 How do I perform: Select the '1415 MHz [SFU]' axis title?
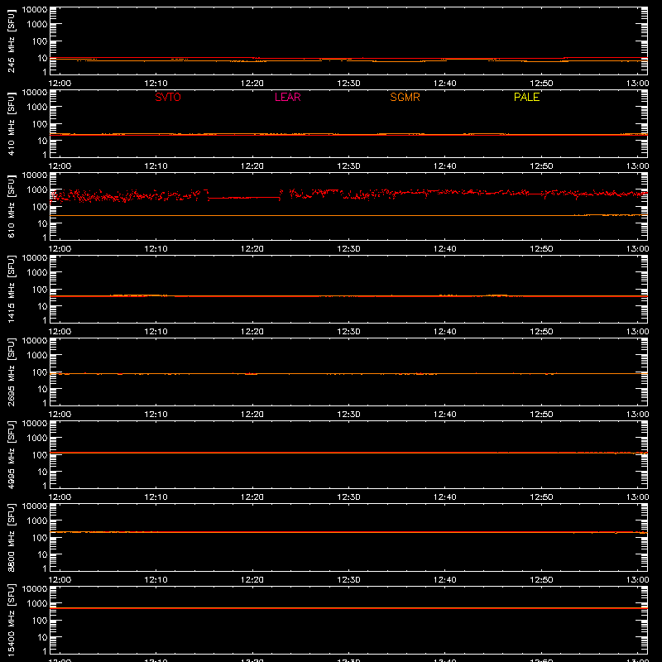click(11, 289)
